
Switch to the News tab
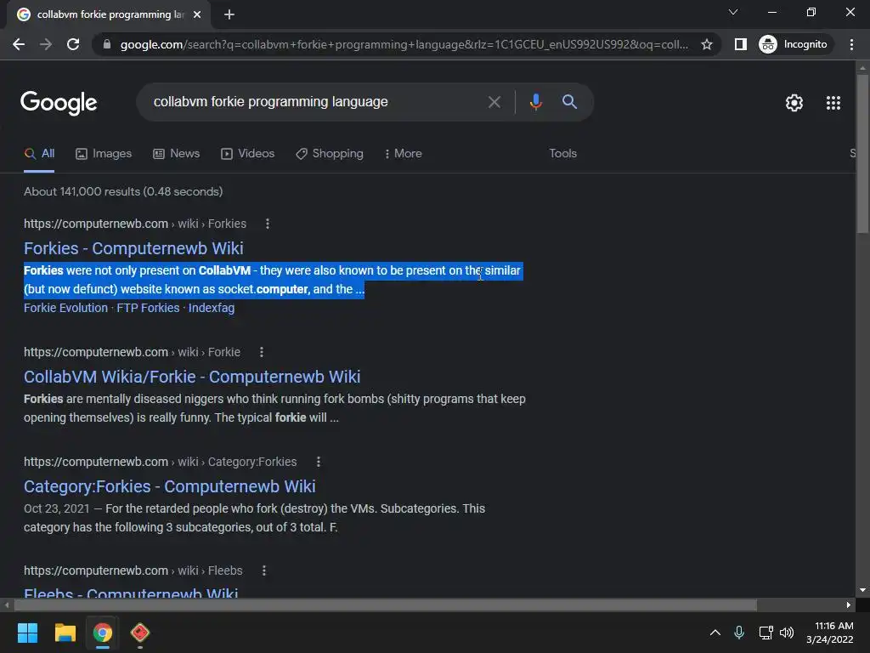pos(177,154)
